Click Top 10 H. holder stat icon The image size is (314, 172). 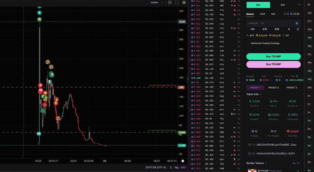pyautogui.click(x=250, y=101)
